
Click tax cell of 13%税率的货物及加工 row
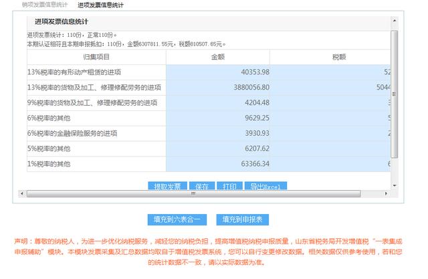click(x=330, y=88)
